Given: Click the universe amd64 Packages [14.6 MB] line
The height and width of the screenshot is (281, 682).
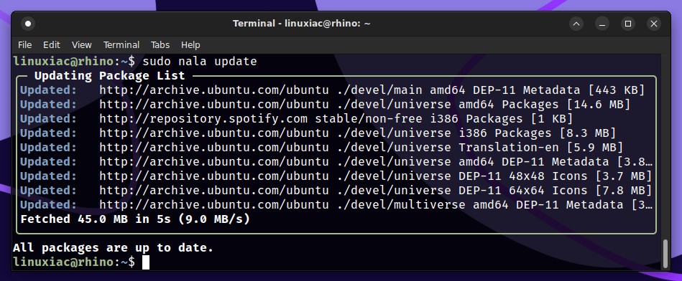Looking at the screenshot, I should coord(326,105).
